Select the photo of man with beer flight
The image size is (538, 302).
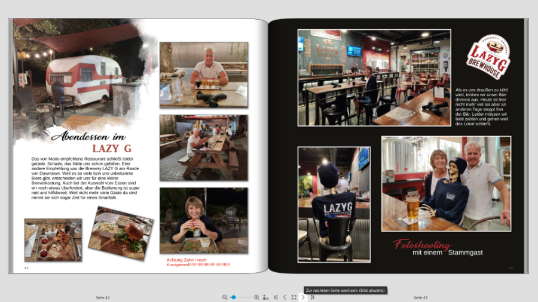pyautogui.click(x=204, y=75)
